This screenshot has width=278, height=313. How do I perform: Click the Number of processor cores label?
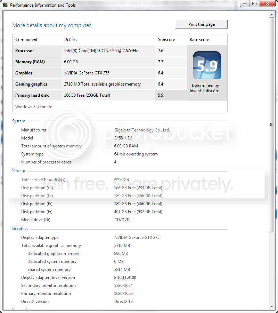46,162
